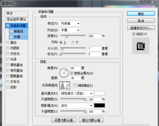The width and height of the screenshot is (159, 126).
Task: Enable the 等高线 contour checkbox
Action: (11, 31)
